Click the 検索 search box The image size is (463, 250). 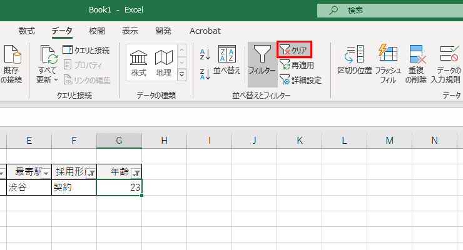coord(390,11)
